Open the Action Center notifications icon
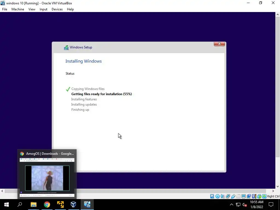Viewport: 280px width, 210px height. tap(271, 205)
